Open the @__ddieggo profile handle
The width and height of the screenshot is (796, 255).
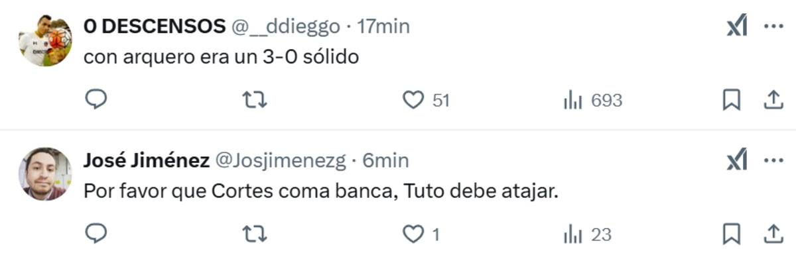pyautogui.click(x=285, y=26)
